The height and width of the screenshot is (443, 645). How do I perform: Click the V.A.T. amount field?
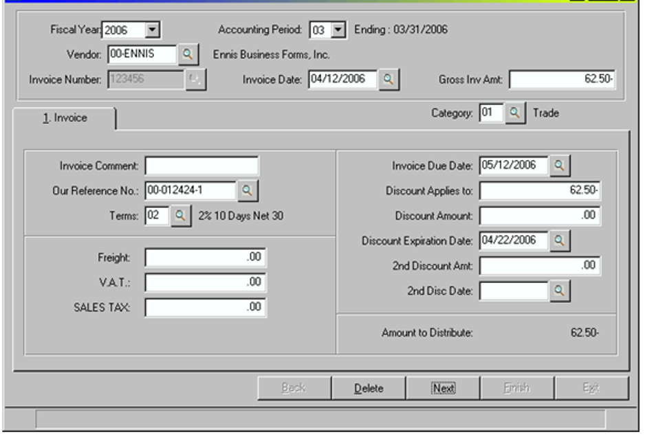(206, 283)
